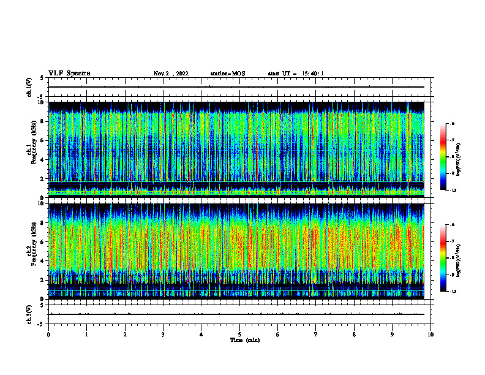Image resolution: width=485 pixels, height=375 pixels.
Task: Click the ch.2 frequency tick label "6"
Action: tap(42, 242)
